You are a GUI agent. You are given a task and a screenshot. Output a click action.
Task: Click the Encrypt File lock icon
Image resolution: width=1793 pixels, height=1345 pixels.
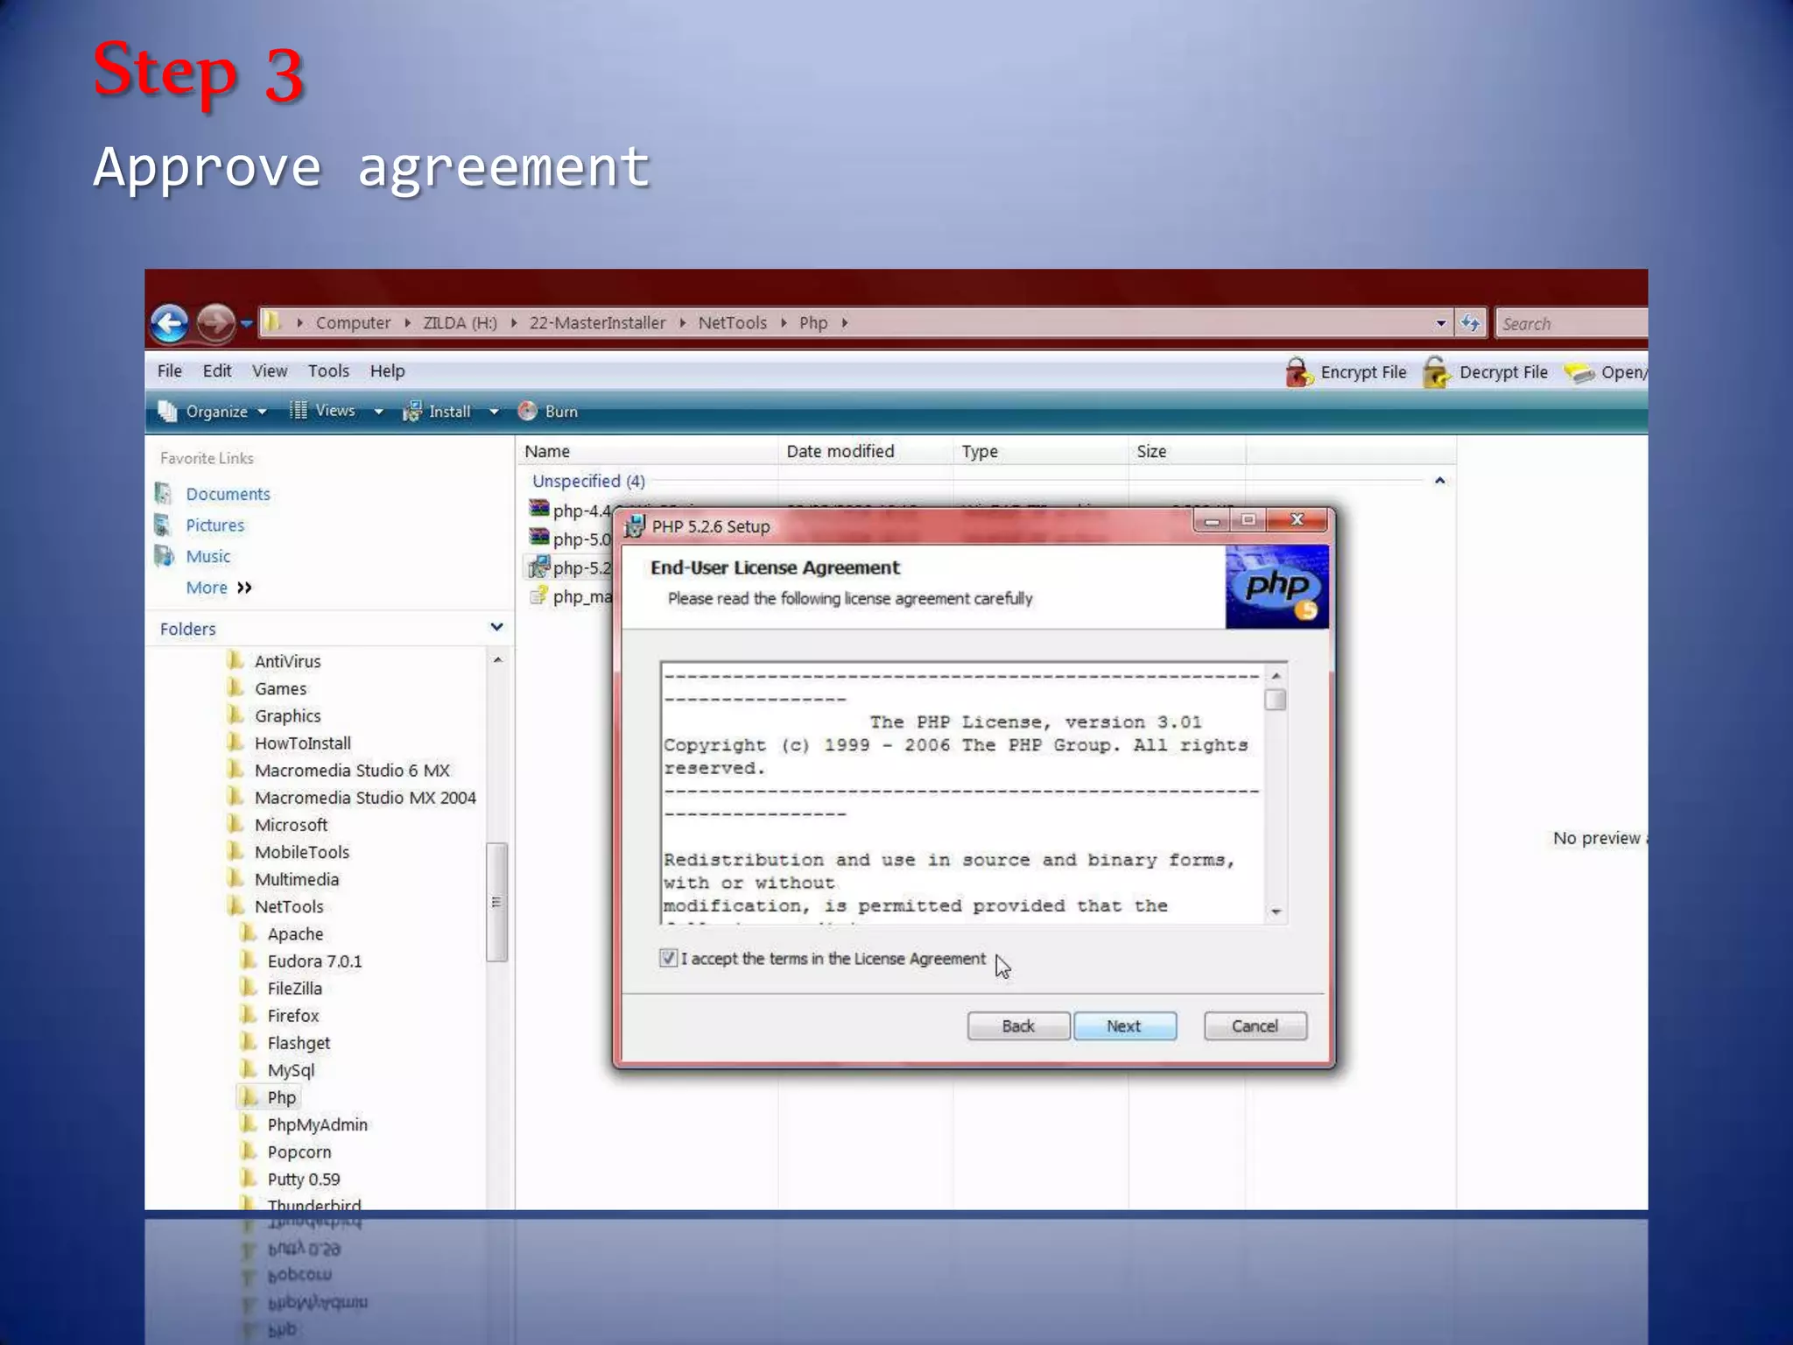point(1299,372)
